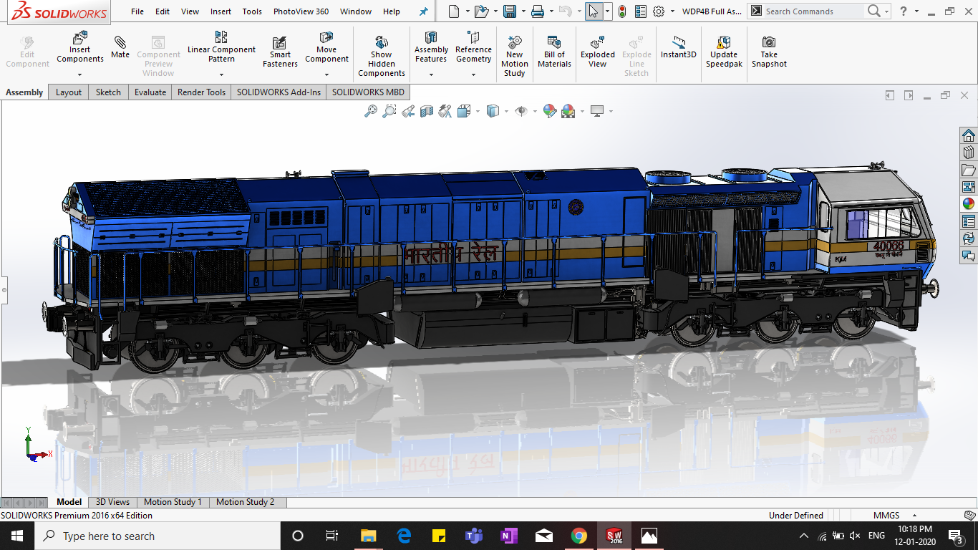Open Assembly Features tool

click(431, 47)
